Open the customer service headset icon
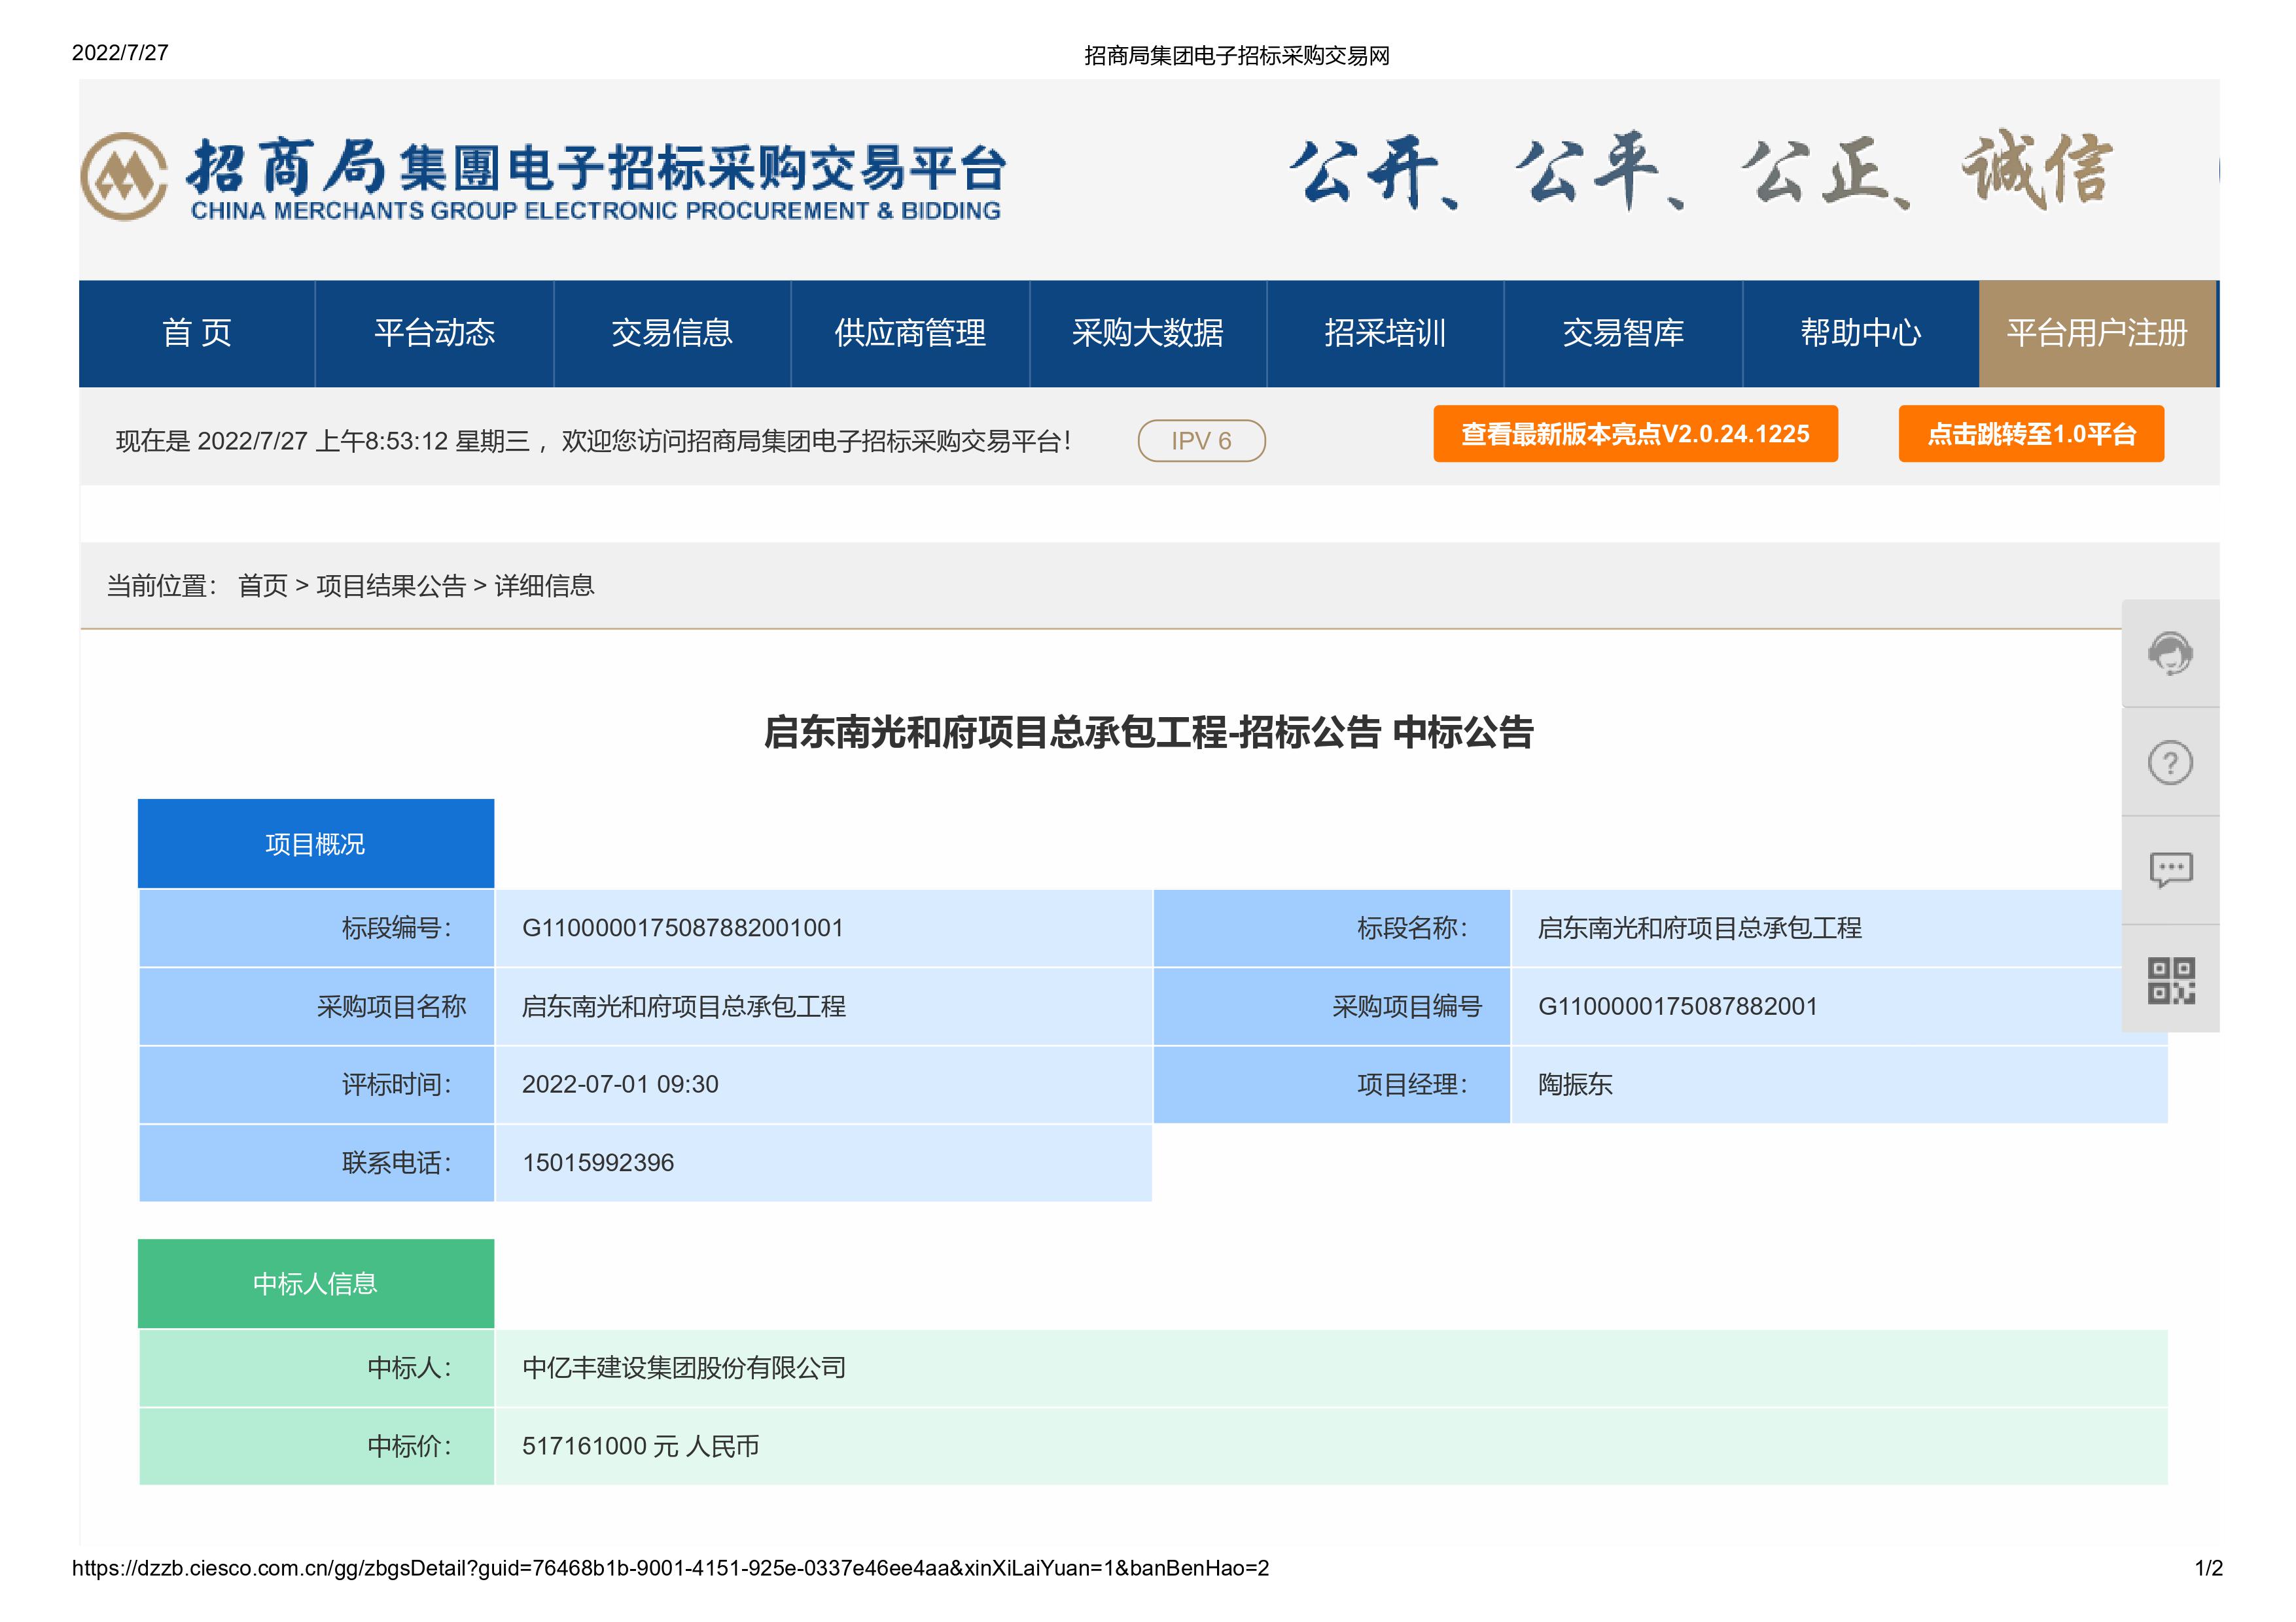 (2170, 654)
